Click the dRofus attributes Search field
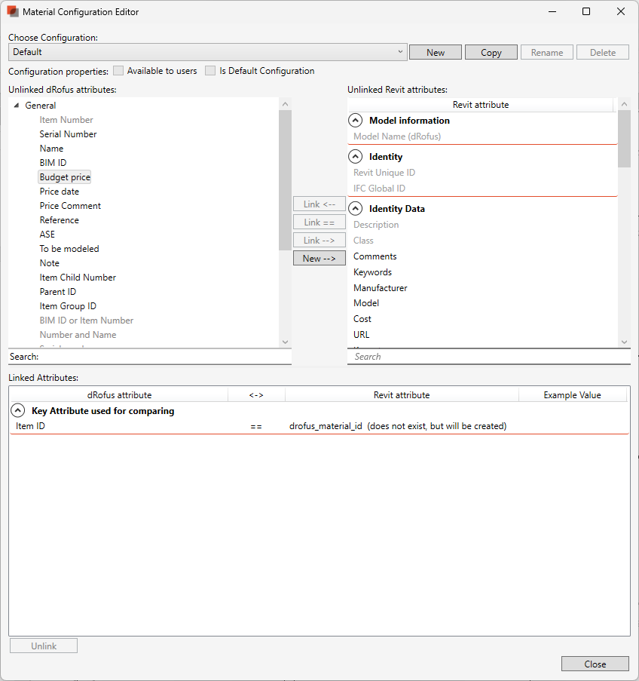Screen dimensions: 639x681 [x=162, y=357]
